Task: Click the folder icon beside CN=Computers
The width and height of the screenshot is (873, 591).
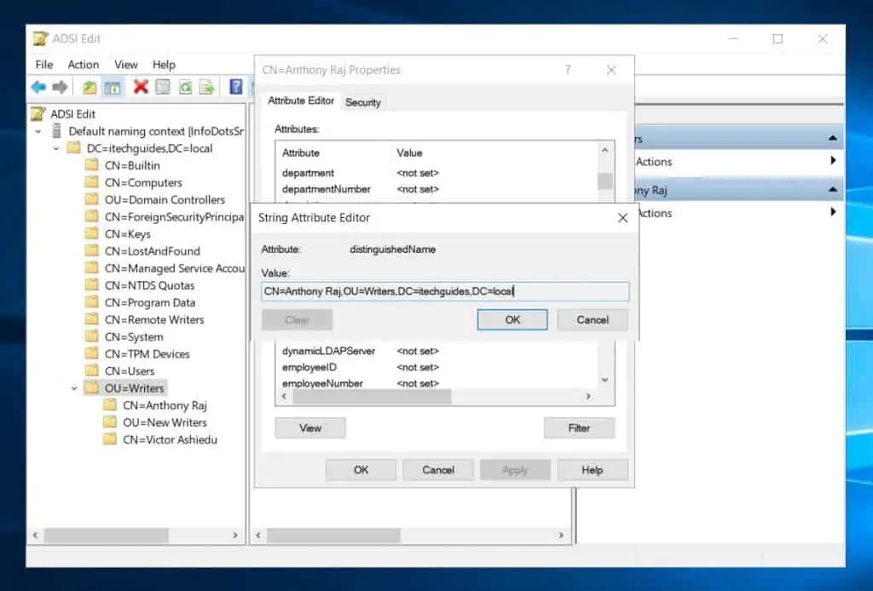Action: click(92, 182)
